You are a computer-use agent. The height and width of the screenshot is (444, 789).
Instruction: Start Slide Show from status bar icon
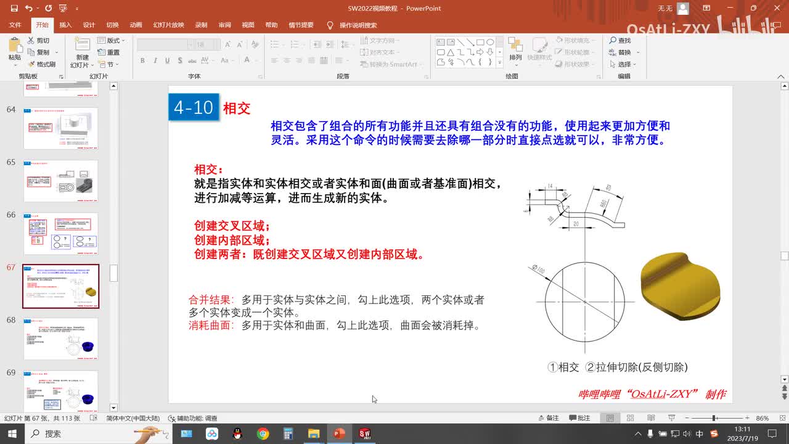point(671,418)
